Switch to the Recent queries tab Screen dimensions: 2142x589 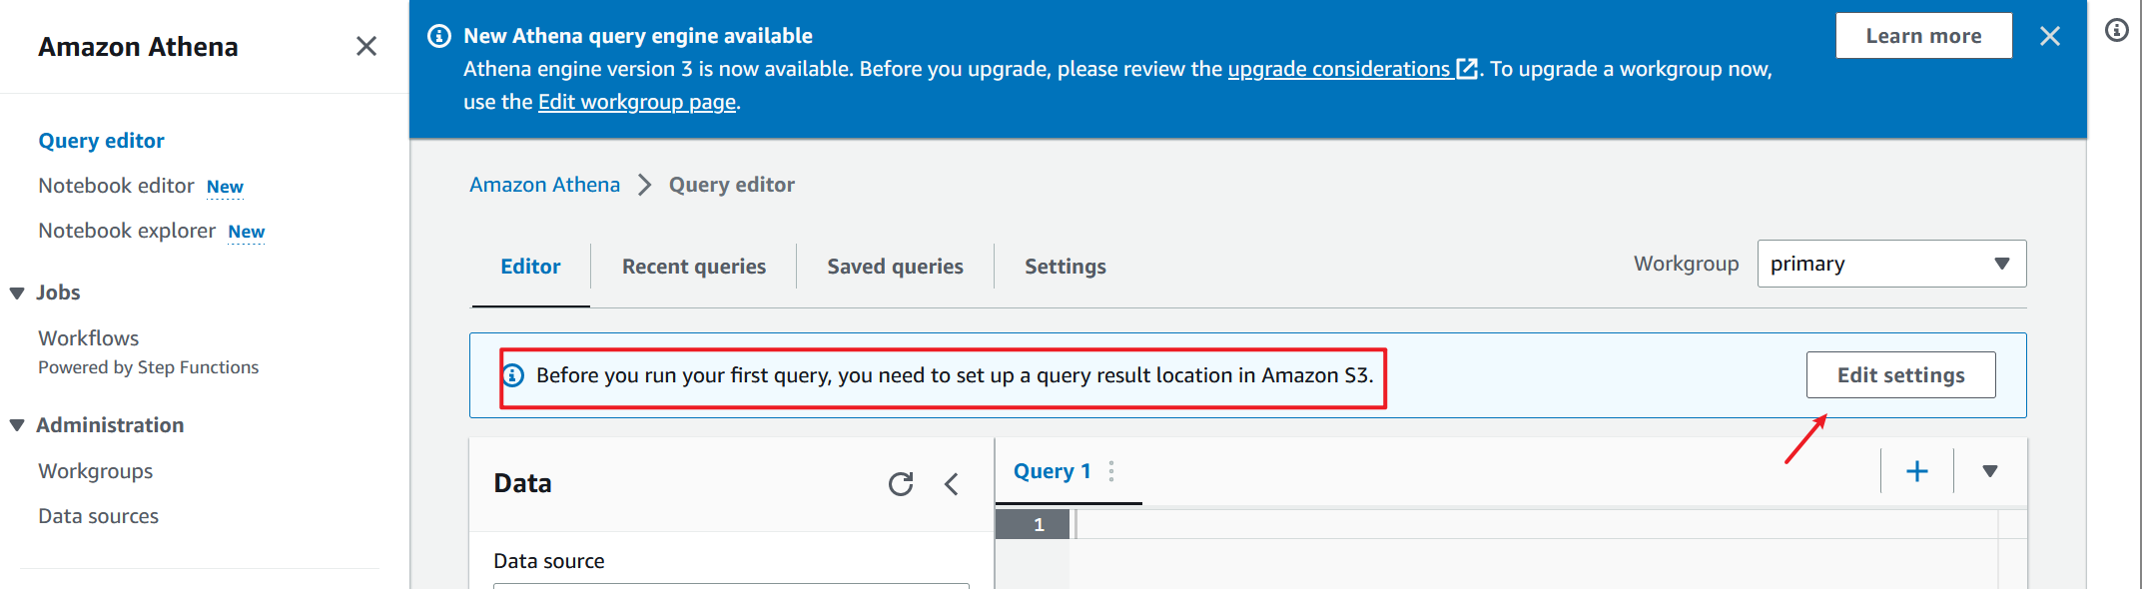tap(694, 267)
